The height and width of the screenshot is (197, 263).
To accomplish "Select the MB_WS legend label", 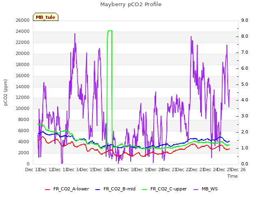I will click(210, 189).
